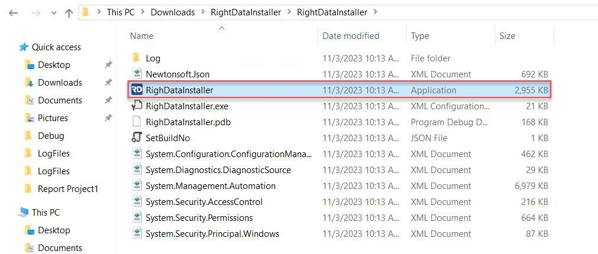Click the Quick access star icon
This screenshot has height=254, width=598.
point(24,47)
